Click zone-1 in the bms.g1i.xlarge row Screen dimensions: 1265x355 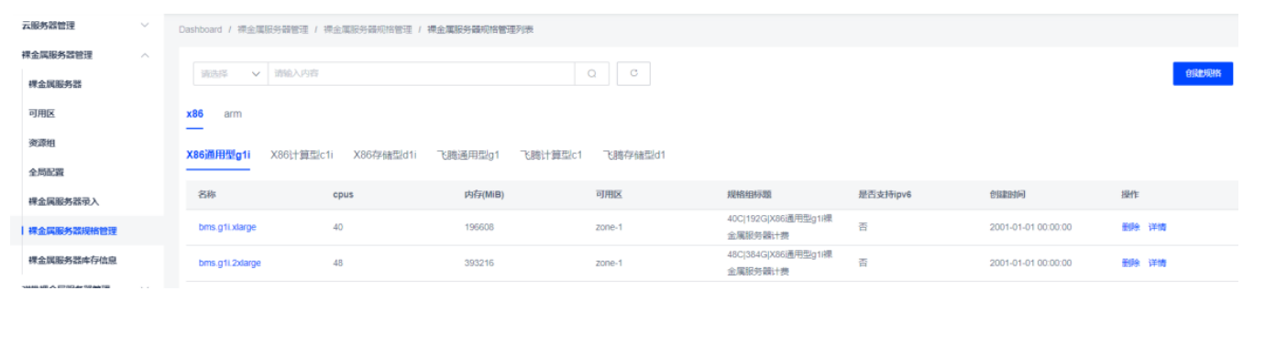tap(609, 227)
